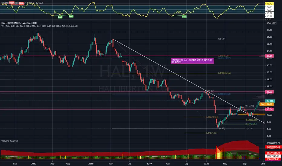
Task: Click the green 2d 11h countdown label
Action: 270,101
